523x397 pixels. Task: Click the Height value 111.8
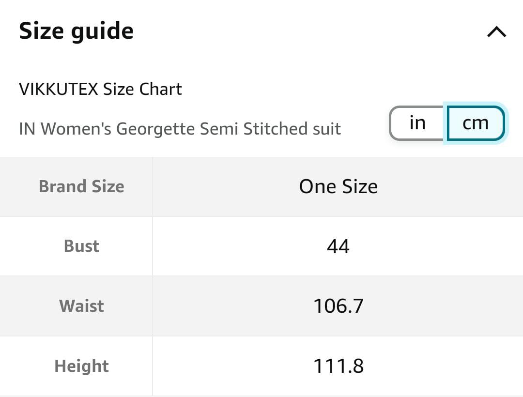coord(338,366)
